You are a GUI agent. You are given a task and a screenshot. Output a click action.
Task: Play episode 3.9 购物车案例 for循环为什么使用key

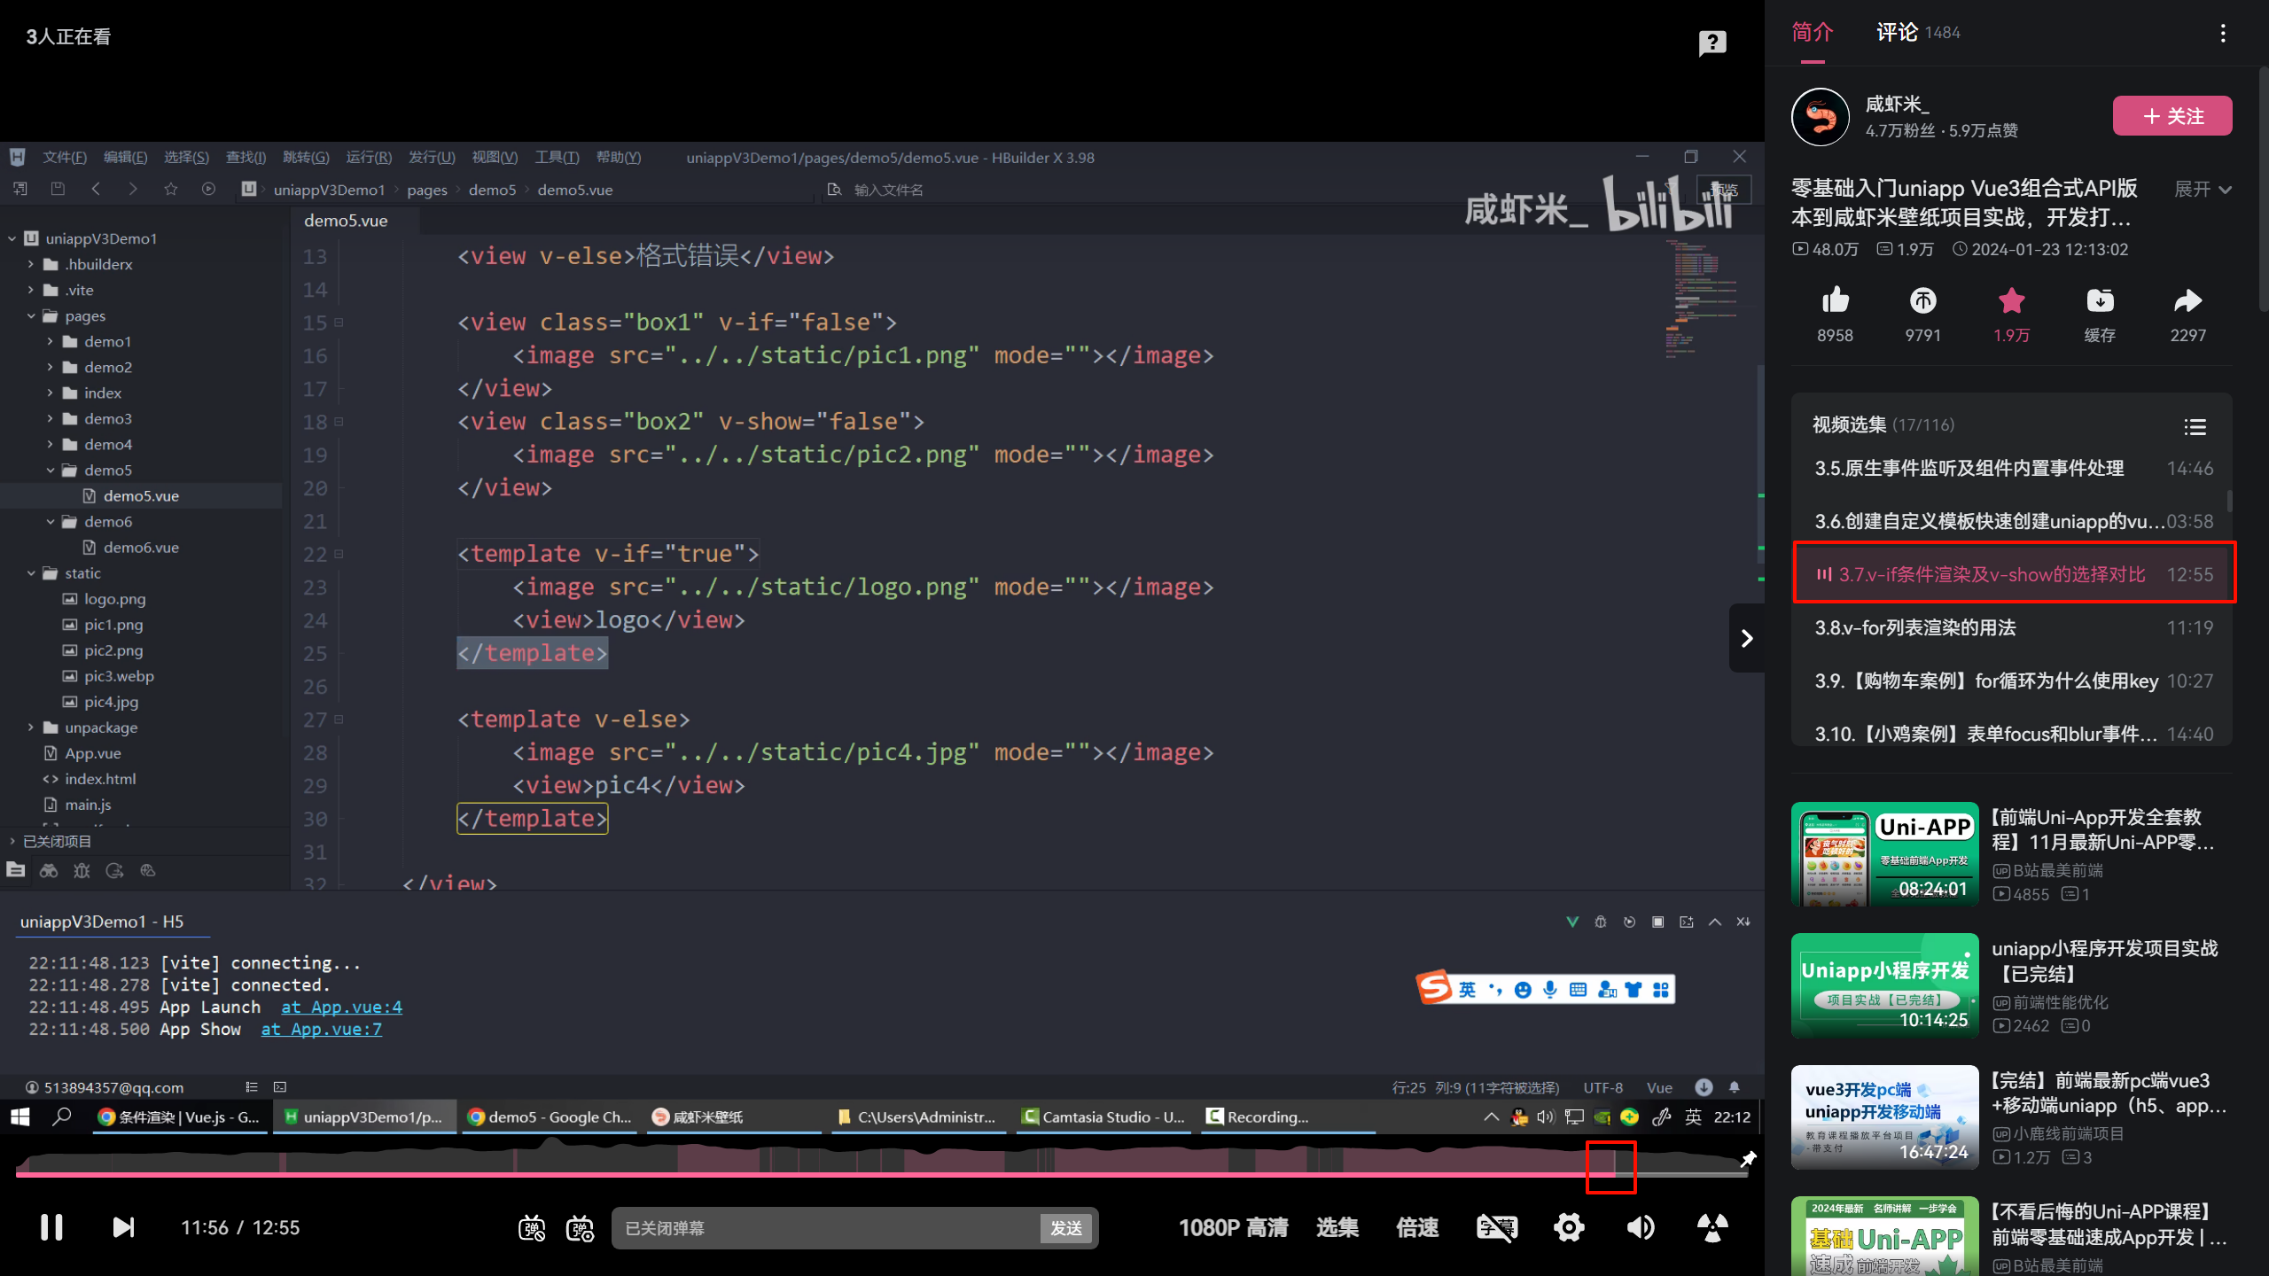coord(2013,681)
